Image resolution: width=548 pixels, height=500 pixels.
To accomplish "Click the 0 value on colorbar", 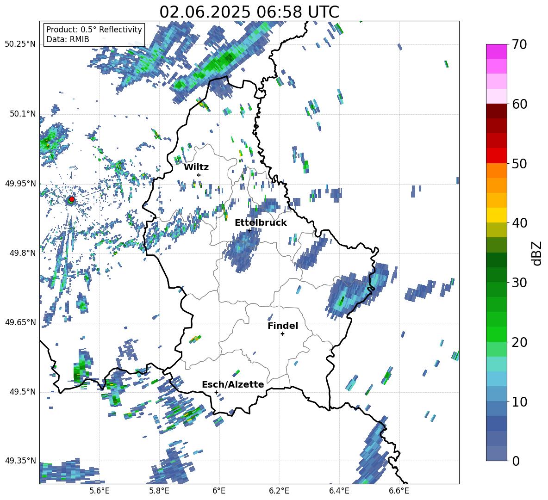I will pos(516,461).
